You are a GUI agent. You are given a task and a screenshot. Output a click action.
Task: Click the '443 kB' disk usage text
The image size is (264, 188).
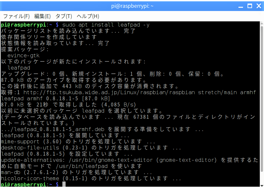click(72, 86)
